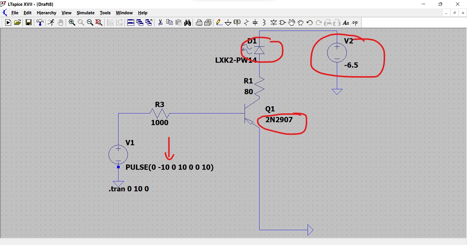Click transistor model label 2N2907
This screenshot has height=245, width=467.
coord(279,120)
